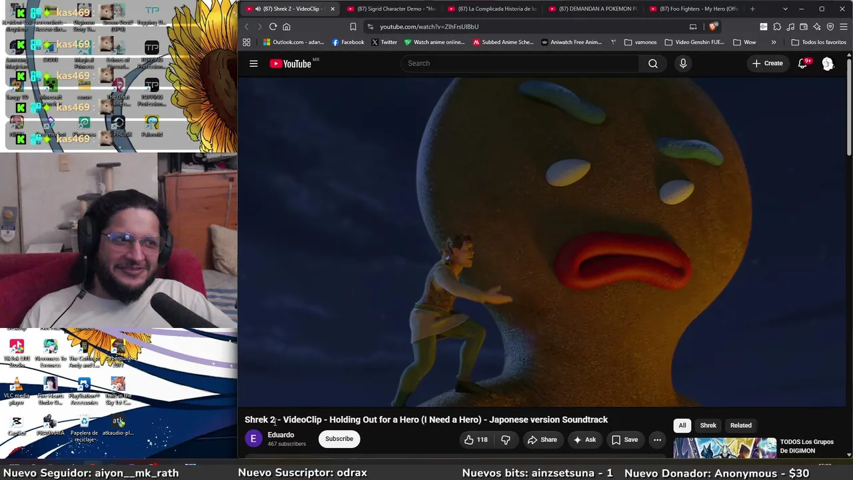Open the browser main menu
The image size is (853, 480).
point(844,27)
